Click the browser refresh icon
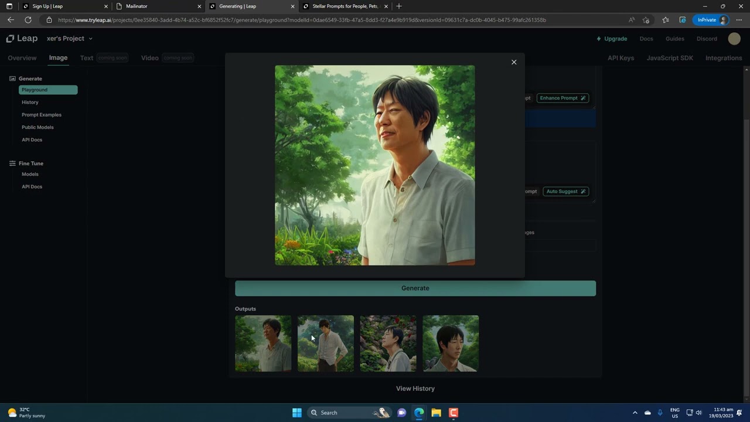Screen dimensions: 750x422 coord(28,20)
